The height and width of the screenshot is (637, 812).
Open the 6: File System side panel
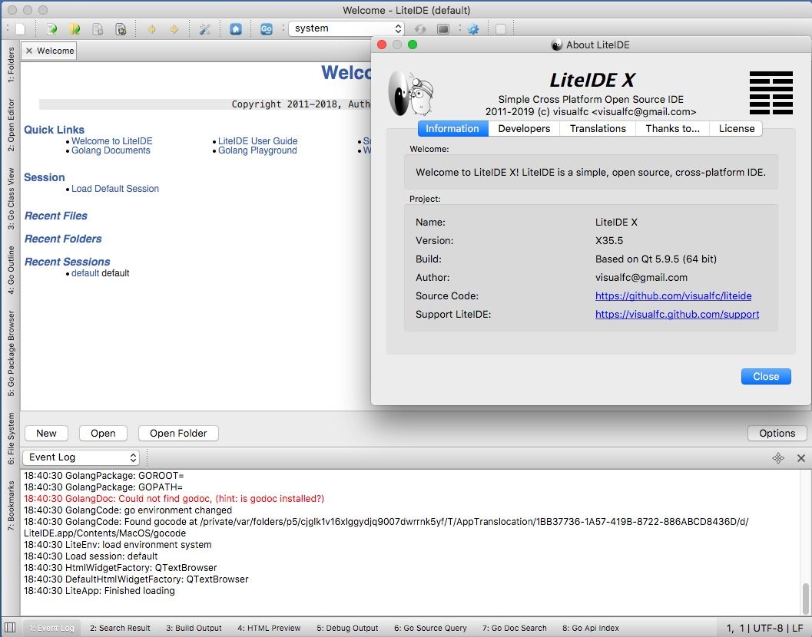pos(11,438)
